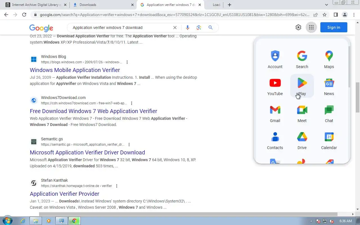The image size is (360, 225).
Task: Open network icon in system tray
Action: pos(325,221)
